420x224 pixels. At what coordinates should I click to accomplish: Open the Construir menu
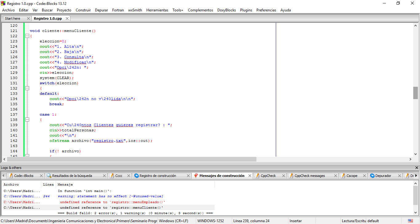click(83, 10)
